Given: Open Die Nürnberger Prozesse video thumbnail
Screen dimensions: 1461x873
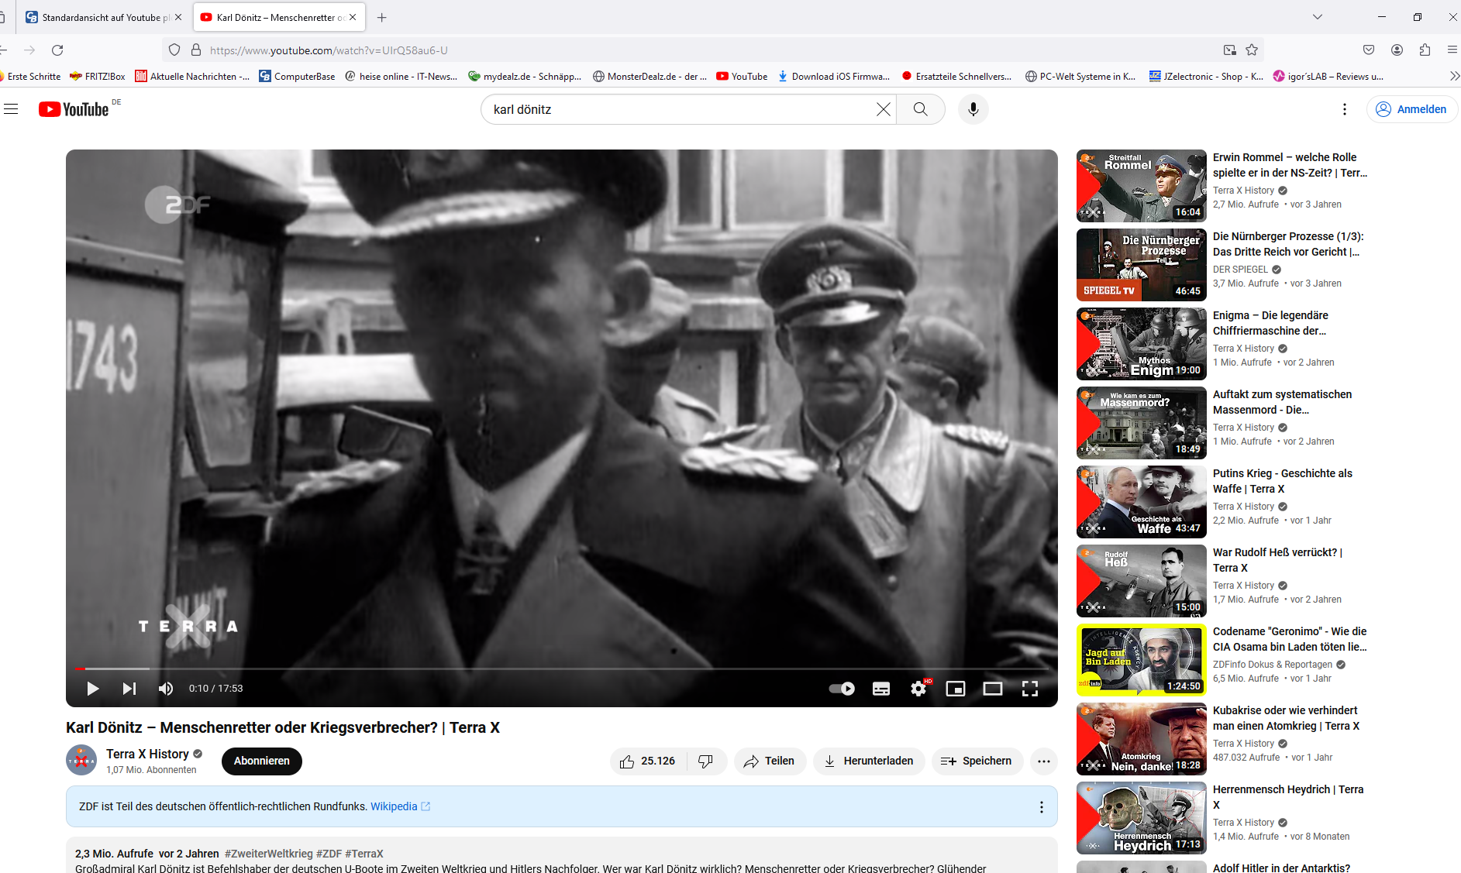Looking at the screenshot, I should pos(1142,265).
